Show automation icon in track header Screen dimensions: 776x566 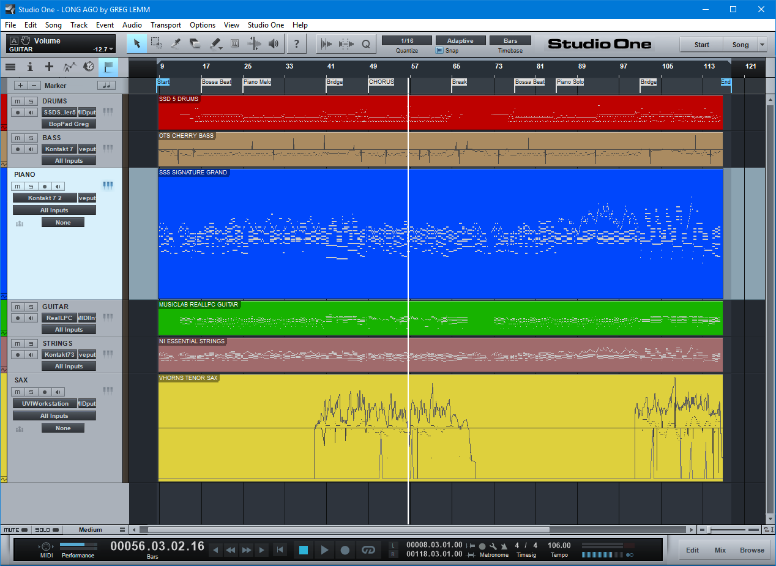click(x=70, y=67)
